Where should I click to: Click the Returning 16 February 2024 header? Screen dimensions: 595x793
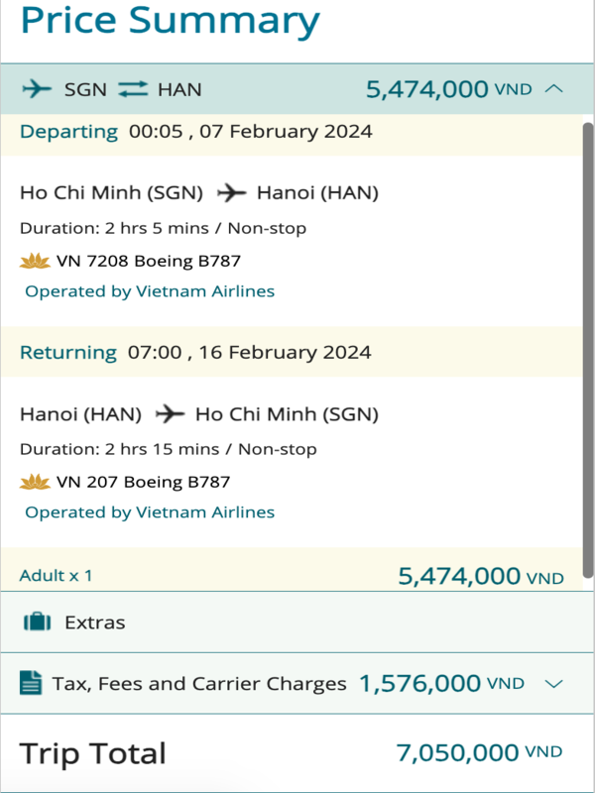point(196,352)
